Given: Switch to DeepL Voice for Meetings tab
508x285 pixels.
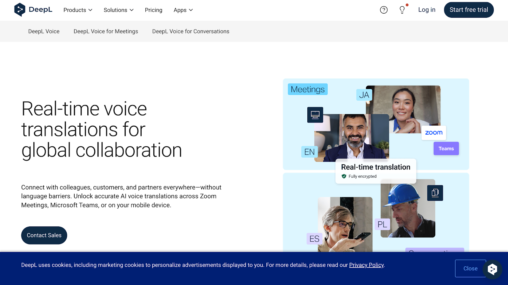Looking at the screenshot, I should [x=106, y=31].
